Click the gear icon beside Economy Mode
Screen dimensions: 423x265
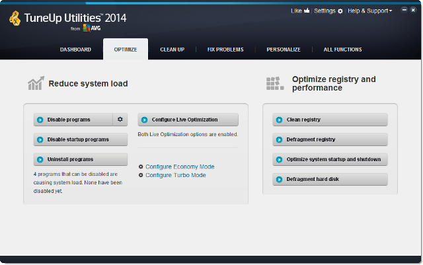pyautogui.click(x=141, y=167)
